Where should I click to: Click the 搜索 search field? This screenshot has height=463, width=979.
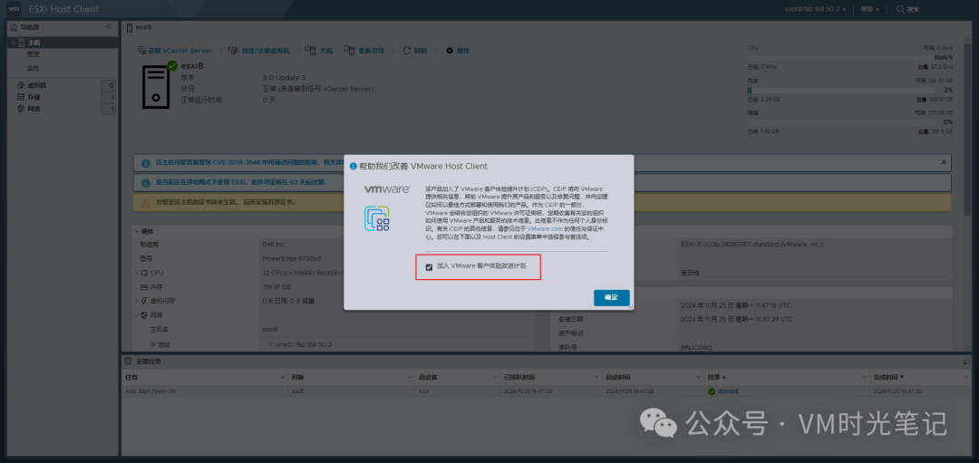[913, 9]
